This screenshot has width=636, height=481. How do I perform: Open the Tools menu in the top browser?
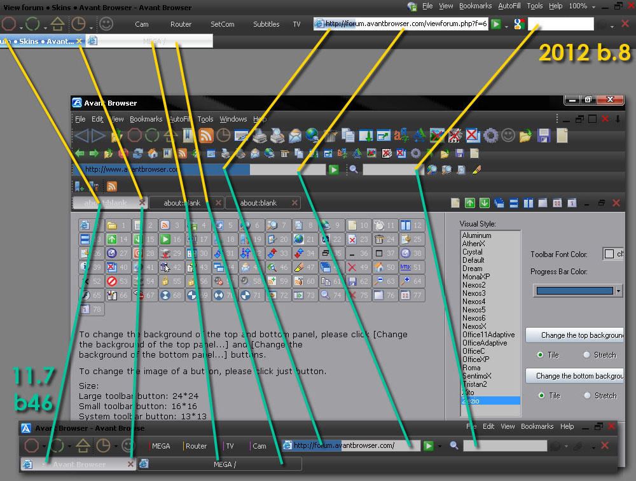[535, 6]
